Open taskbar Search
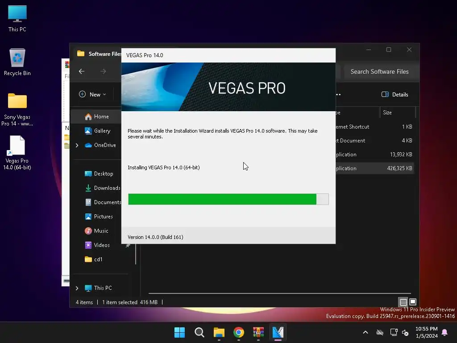 pos(199,332)
